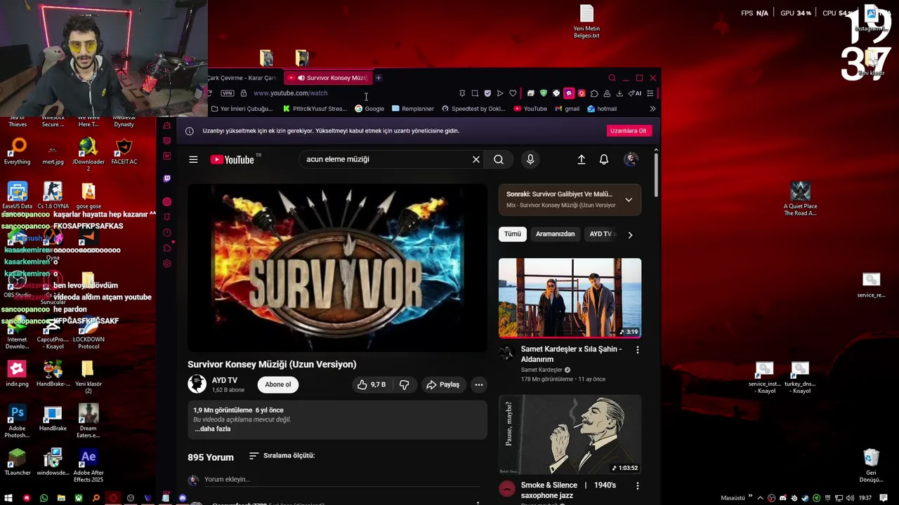Show more filter chips with right arrow
This screenshot has width=899, height=505.
pyautogui.click(x=630, y=235)
